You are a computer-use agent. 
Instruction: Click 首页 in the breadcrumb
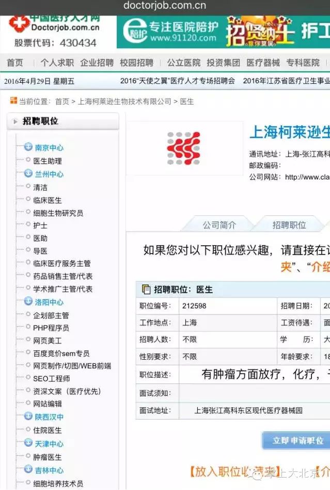click(62, 101)
